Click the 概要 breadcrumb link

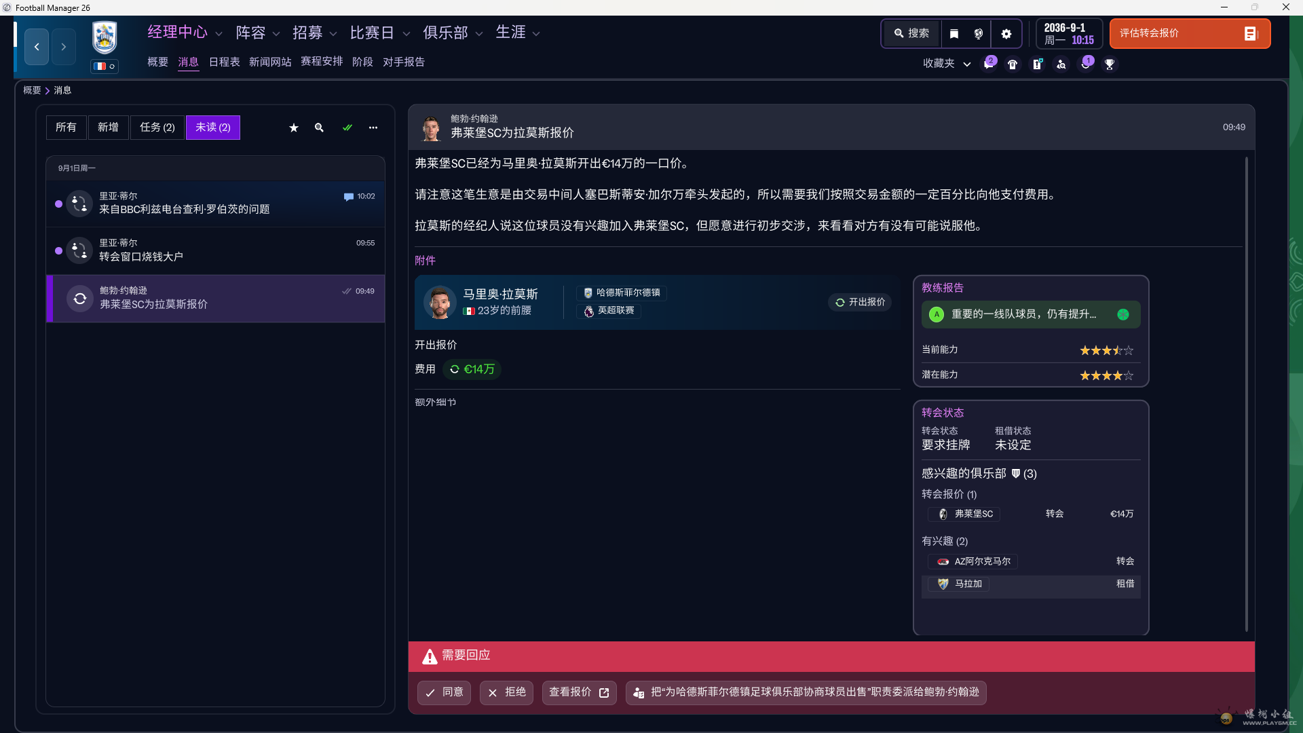[x=32, y=90]
